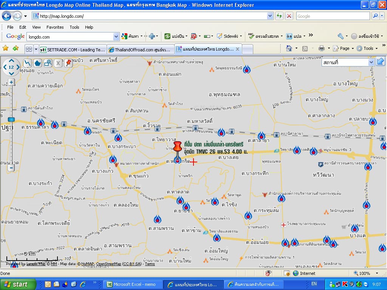Click the red pushpin on the map
387x290 pixels.
(177, 148)
